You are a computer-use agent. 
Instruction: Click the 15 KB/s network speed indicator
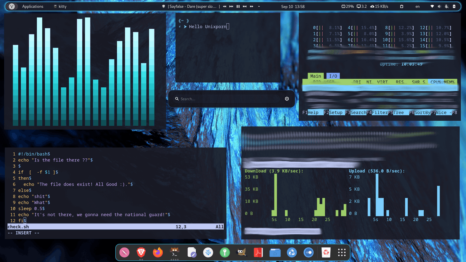click(x=379, y=7)
